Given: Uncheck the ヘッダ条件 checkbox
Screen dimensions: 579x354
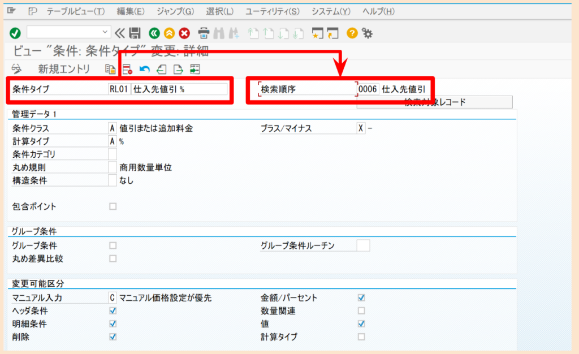Looking at the screenshot, I should pyautogui.click(x=113, y=311).
